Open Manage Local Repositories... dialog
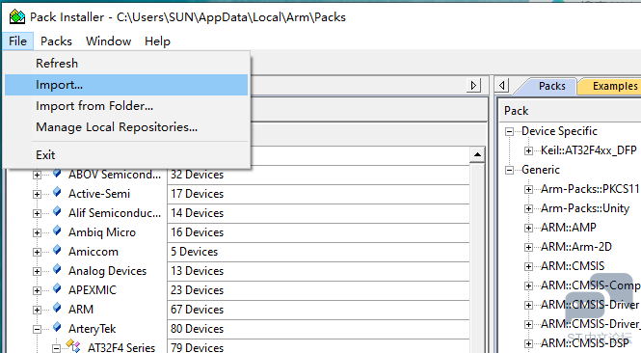The width and height of the screenshot is (641, 353). tap(126, 127)
